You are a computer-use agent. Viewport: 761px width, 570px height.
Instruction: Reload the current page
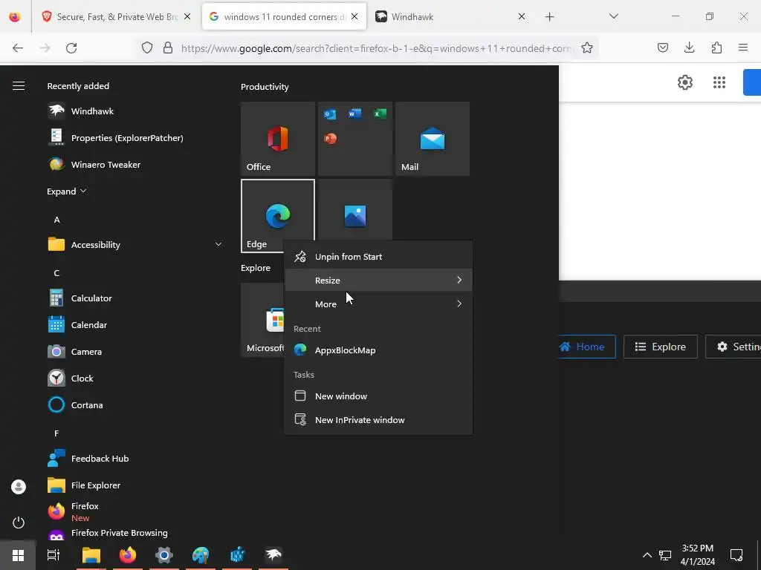point(71,48)
